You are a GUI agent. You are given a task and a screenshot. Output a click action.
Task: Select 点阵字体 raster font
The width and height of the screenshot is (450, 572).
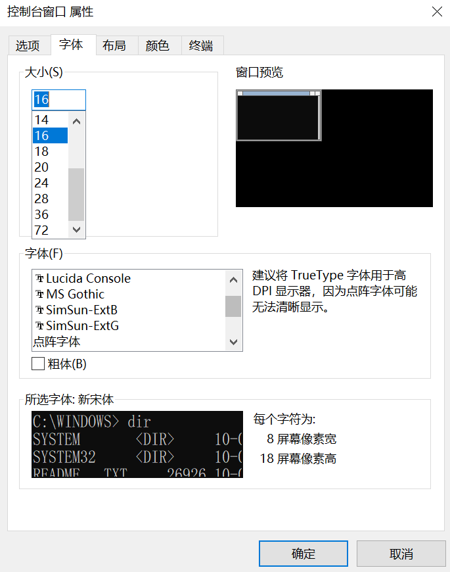(x=128, y=341)
